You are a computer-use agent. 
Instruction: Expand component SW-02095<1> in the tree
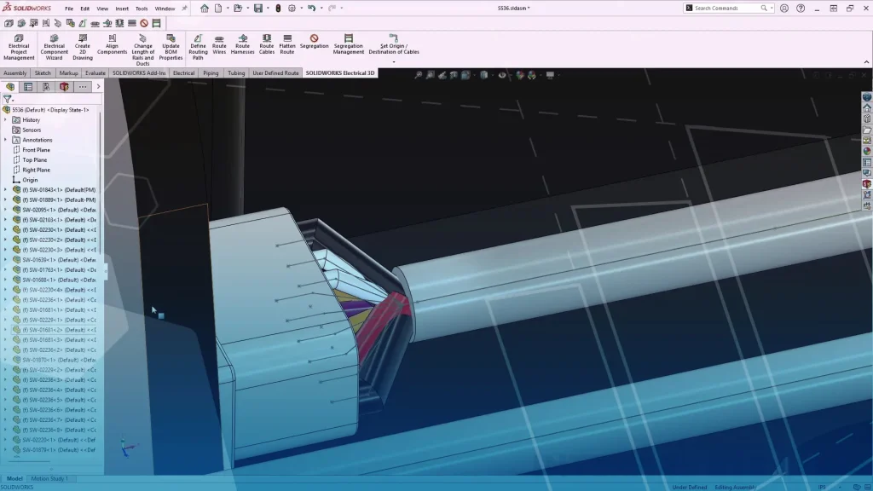coord(6,210)
